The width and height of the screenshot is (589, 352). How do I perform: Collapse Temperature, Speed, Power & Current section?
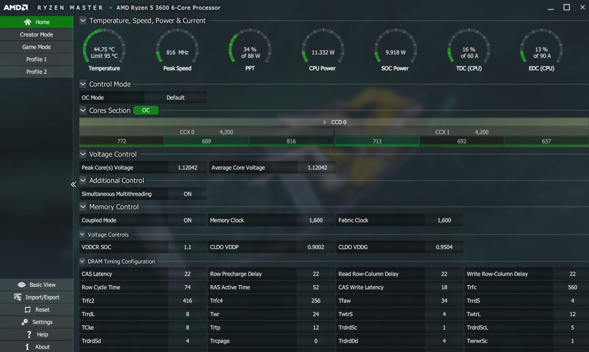83,21
